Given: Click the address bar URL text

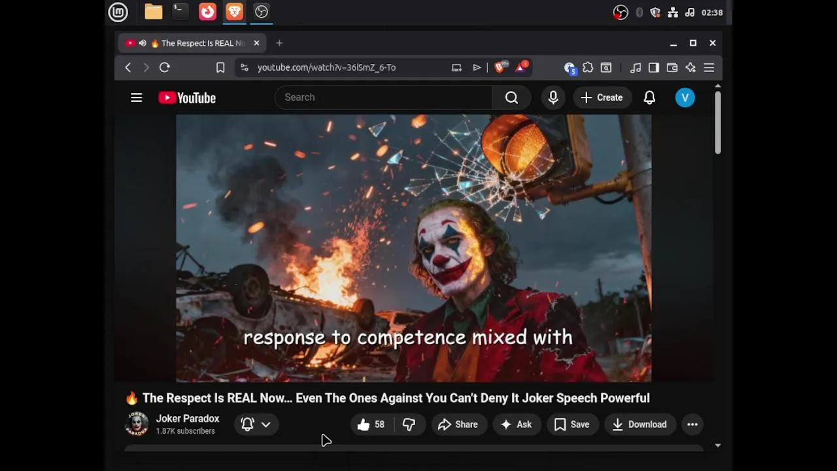Looking at the screenshot, I should [x=326, y=67].
